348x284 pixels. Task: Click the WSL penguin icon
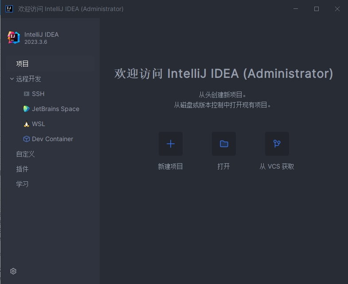point(27,124)
